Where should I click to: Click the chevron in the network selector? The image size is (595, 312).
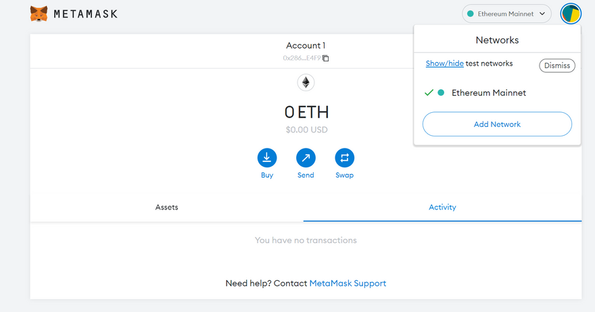(542, 14)
